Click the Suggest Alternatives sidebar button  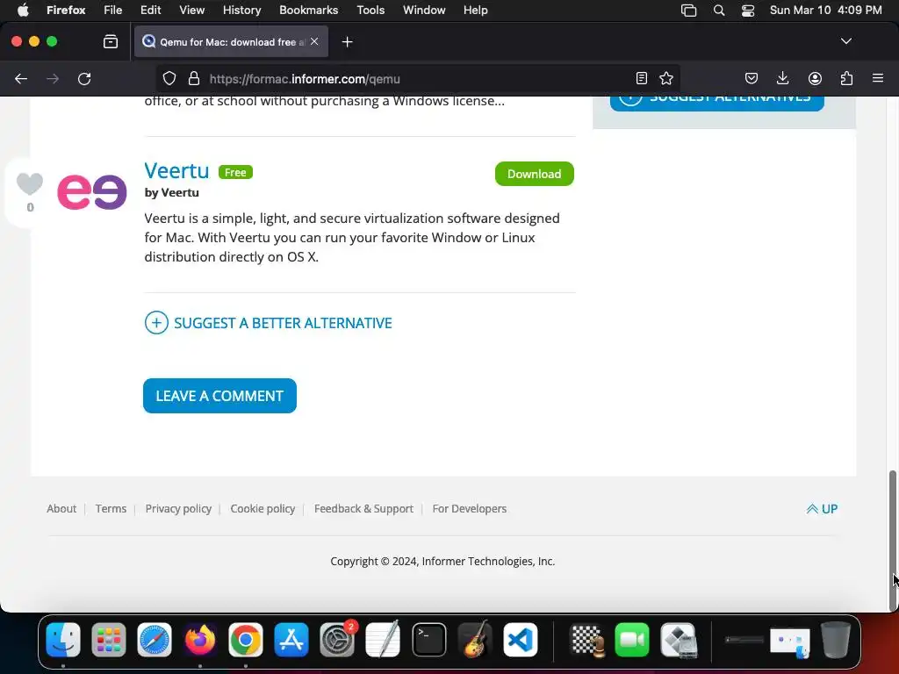click(716, 102)
